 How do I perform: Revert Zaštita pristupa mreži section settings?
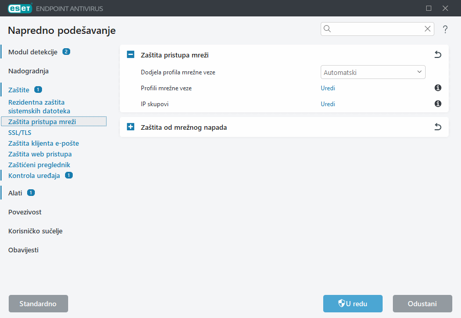pos(437,55)
